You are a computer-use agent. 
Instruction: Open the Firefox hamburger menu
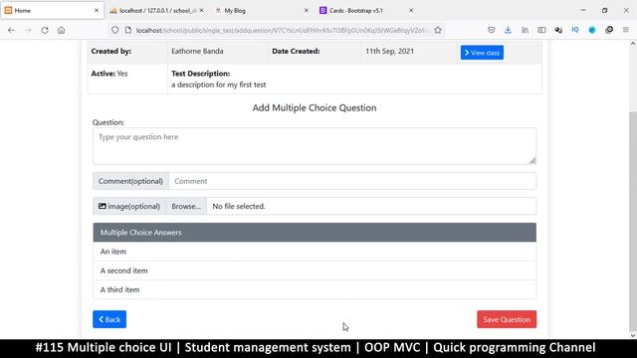pos(626,30)
